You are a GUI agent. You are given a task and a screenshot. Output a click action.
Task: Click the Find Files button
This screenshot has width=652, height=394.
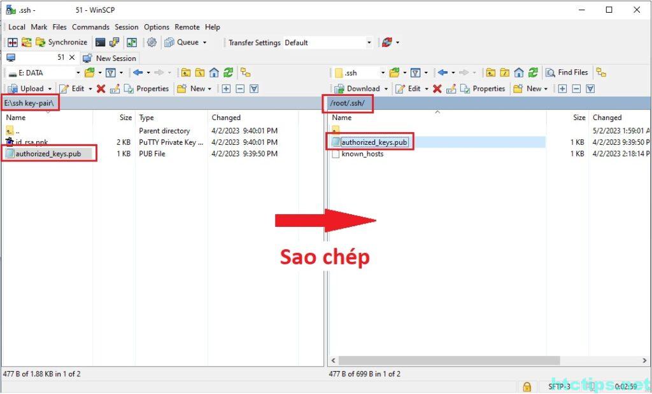click(567, 72)
